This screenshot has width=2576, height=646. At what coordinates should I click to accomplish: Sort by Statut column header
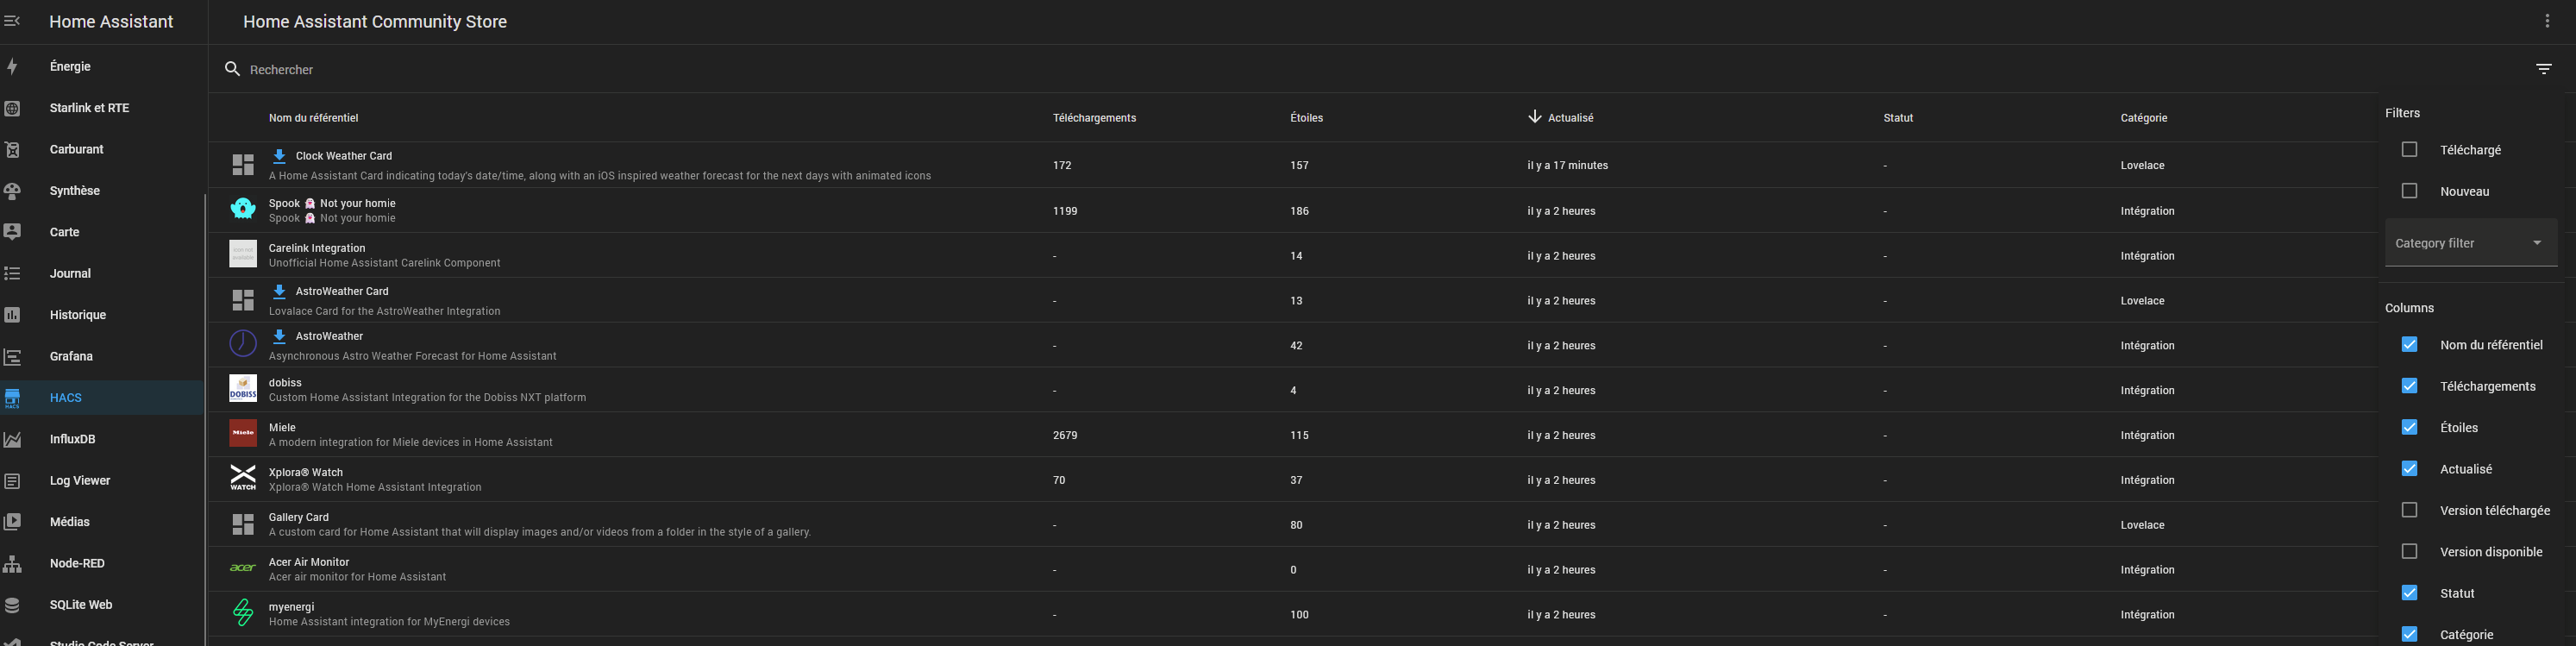[1898, 118]
